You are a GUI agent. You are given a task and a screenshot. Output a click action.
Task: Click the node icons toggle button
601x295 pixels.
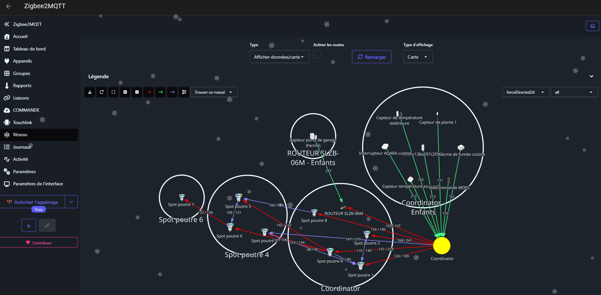(x=184, y=92)
